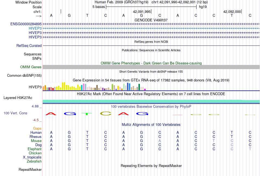Select the Human species label
This screenshot has width=260, height=176.
[x=36, y=132]
